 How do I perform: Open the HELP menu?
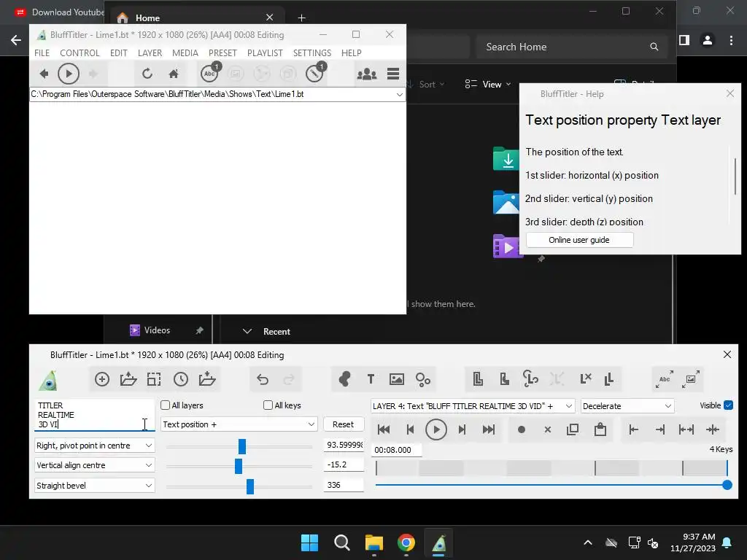coord(351,52)
